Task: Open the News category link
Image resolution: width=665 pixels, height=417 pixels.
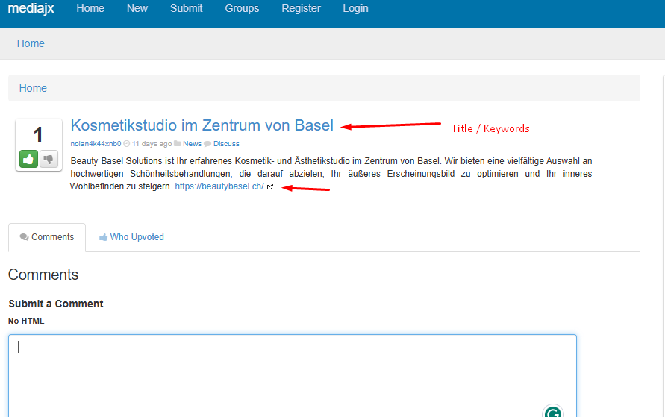Action: 192,144
